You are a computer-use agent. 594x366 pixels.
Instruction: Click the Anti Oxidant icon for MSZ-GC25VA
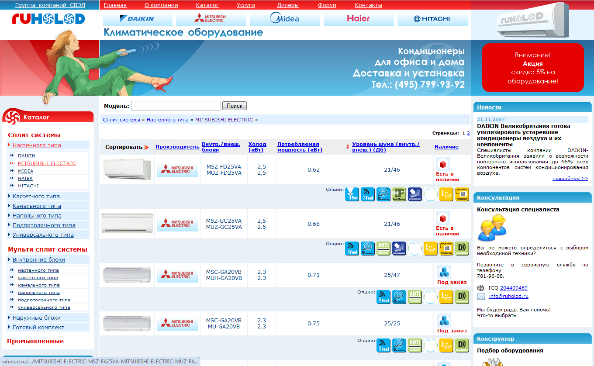point(383,249)
